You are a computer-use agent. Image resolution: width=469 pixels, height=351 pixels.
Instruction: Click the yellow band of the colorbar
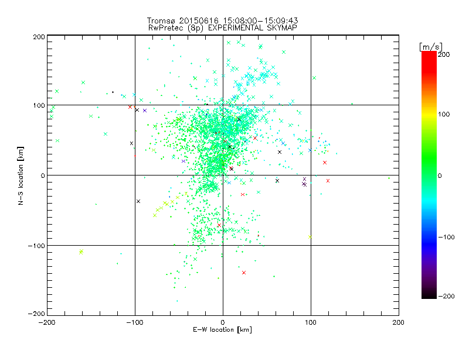tap(429, 114)
